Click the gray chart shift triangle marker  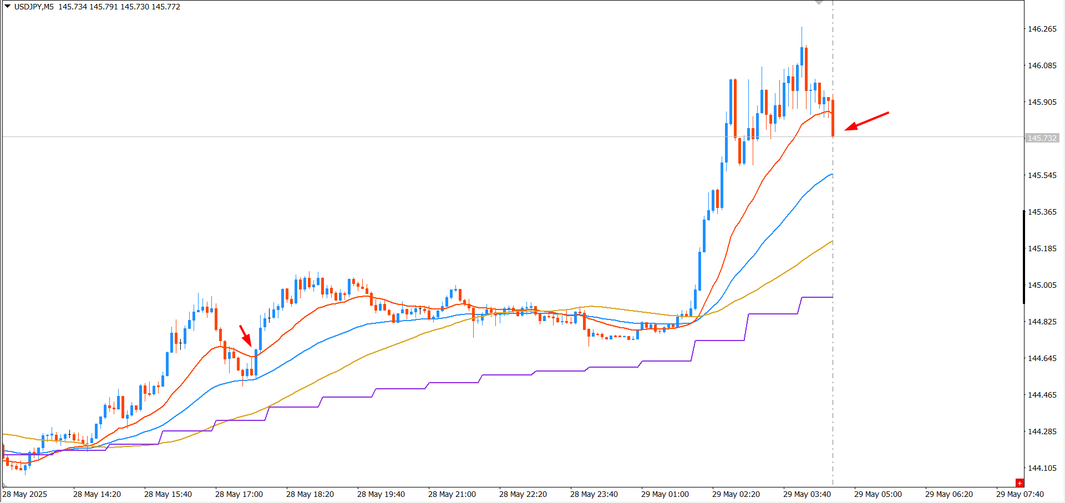819,3
